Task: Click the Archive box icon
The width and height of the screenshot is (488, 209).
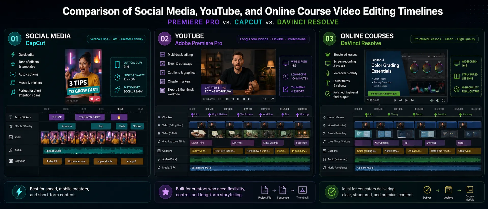Action: [x=449, y=190]
